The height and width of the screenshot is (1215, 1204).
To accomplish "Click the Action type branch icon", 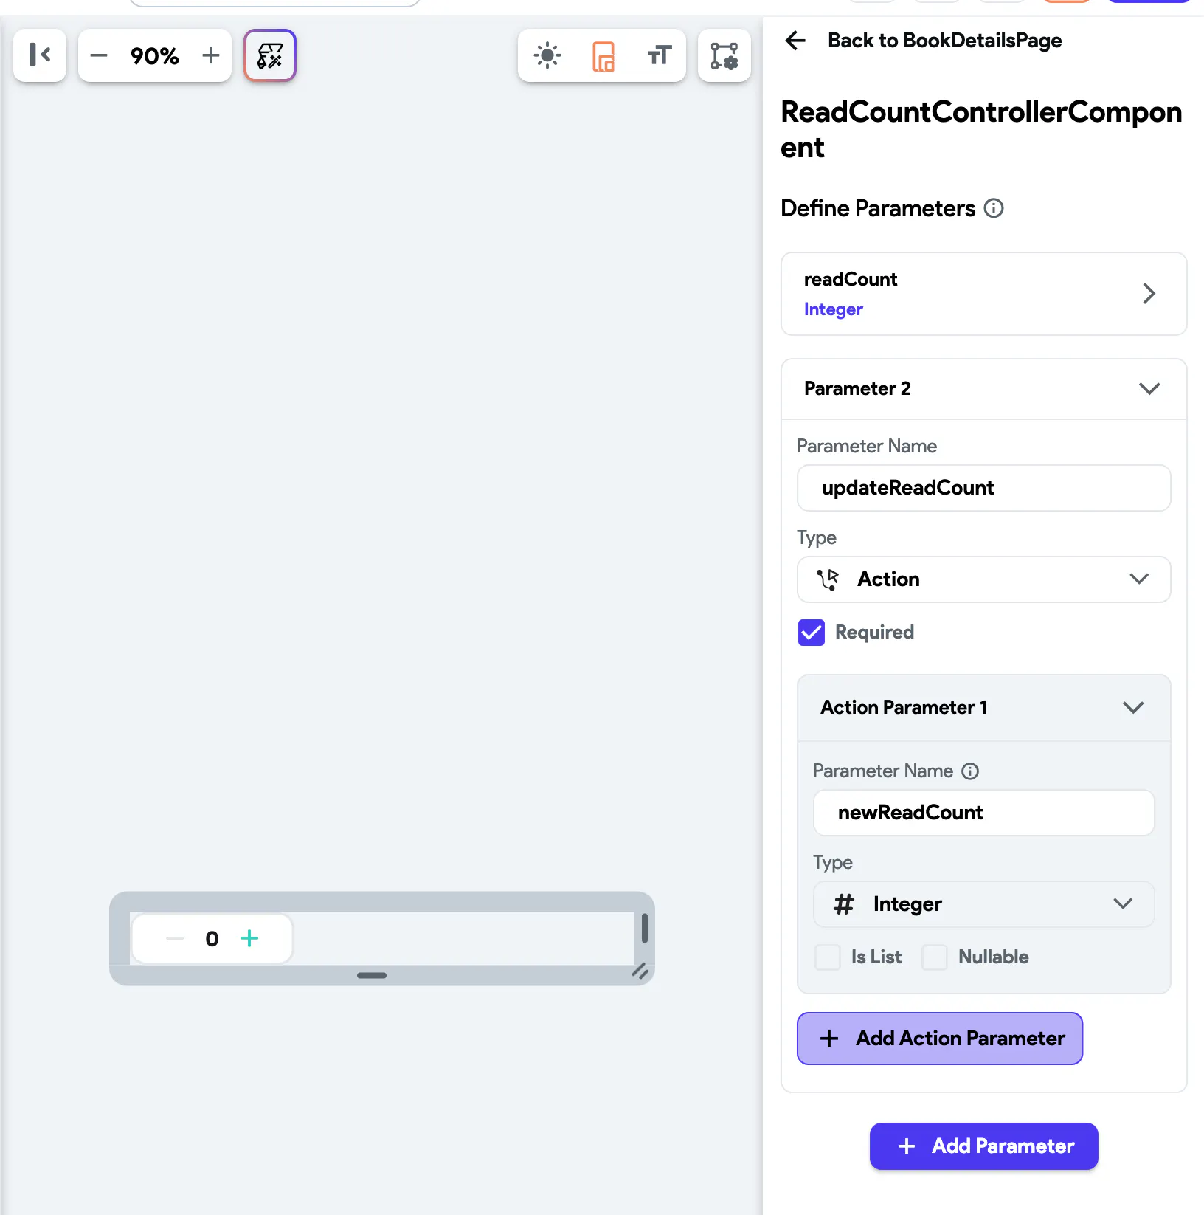I will tap(828, 579).
